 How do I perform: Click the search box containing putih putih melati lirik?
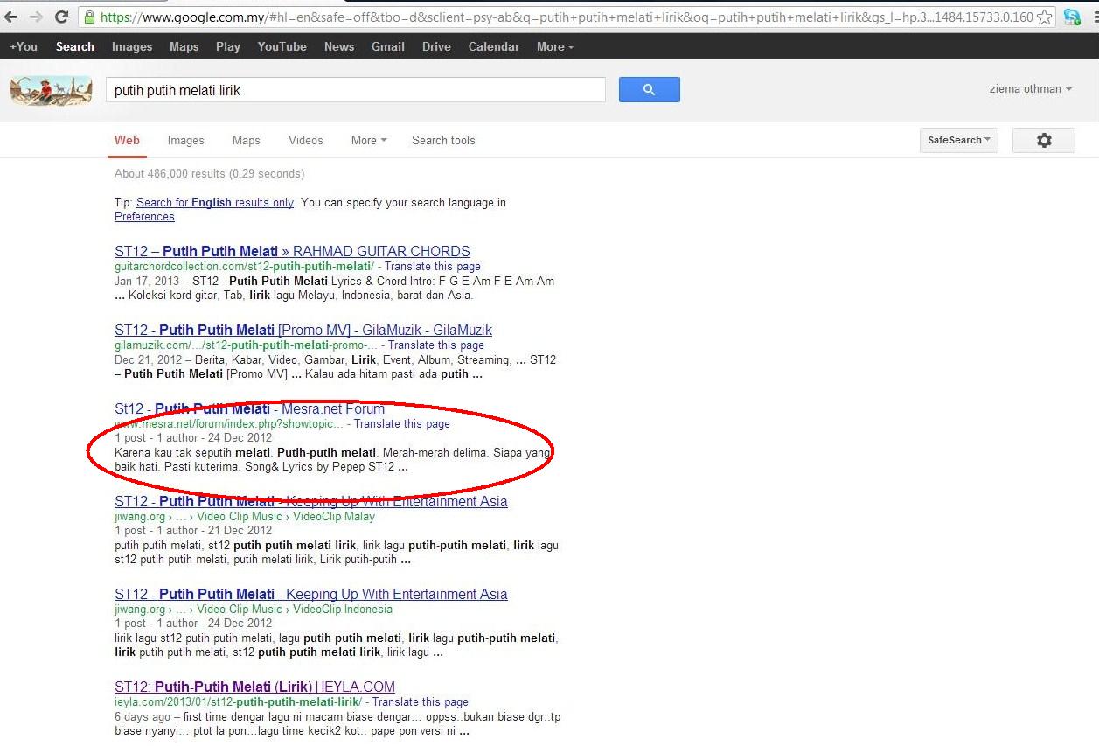356,90
